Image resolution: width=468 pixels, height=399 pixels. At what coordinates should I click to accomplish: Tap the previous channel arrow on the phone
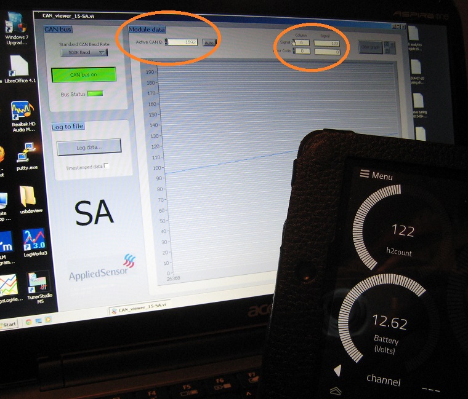click(x=337, y=370)
